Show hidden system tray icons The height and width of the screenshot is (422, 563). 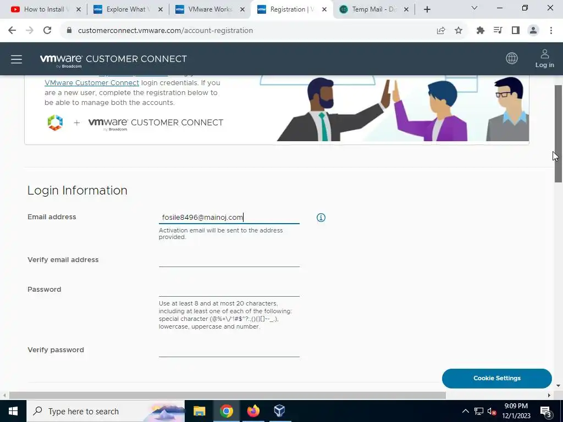(465, 411)
